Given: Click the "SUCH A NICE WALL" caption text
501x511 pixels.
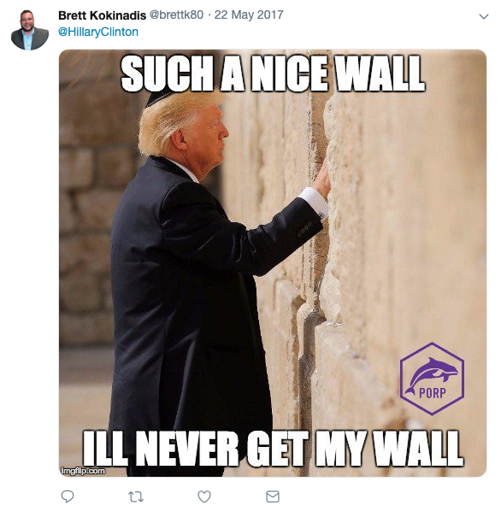Looking at the screenshot, I should point(273,73).
